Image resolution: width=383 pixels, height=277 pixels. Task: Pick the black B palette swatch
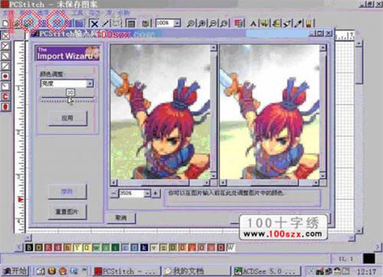[29, 247]
